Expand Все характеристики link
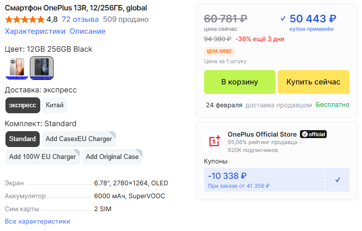 37,221
